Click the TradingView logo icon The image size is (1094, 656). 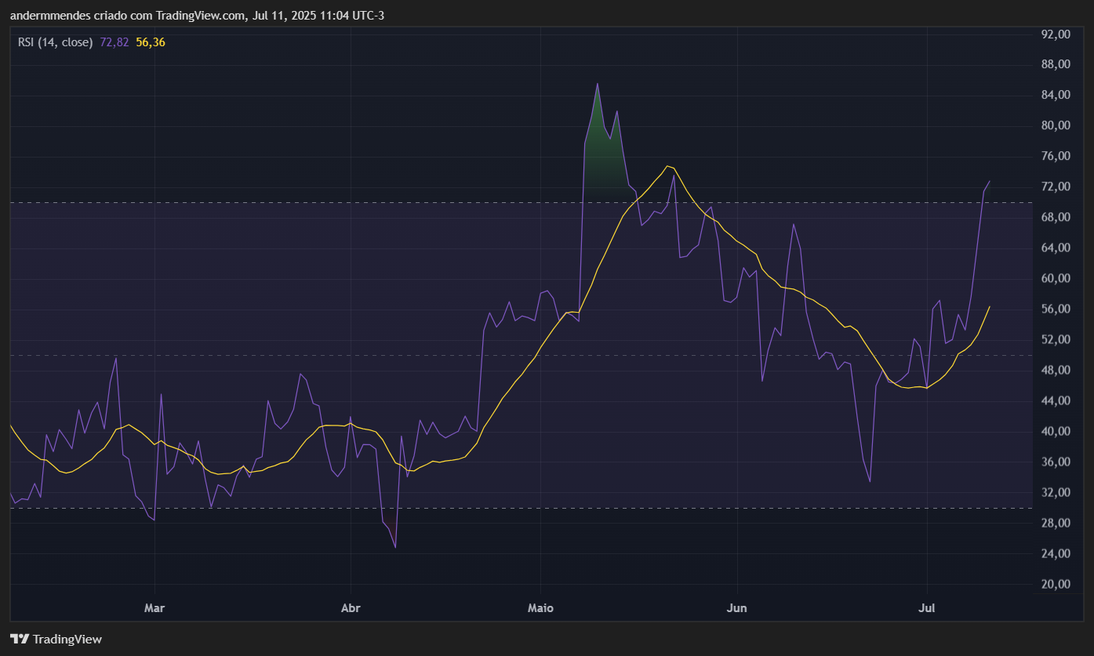(20, 640)
